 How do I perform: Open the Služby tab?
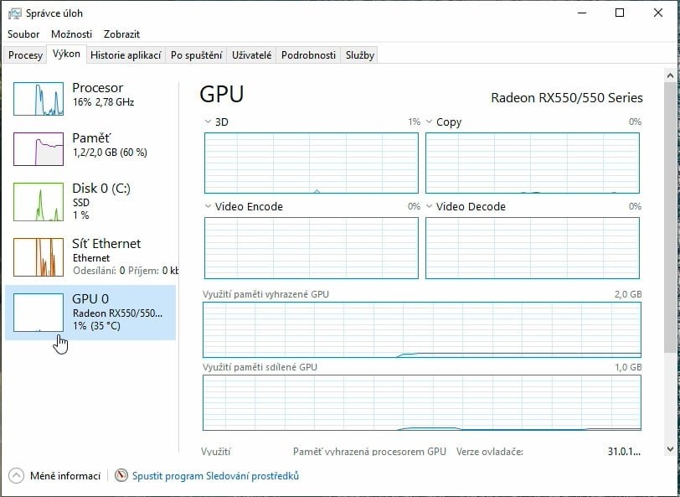coord(358,54)
